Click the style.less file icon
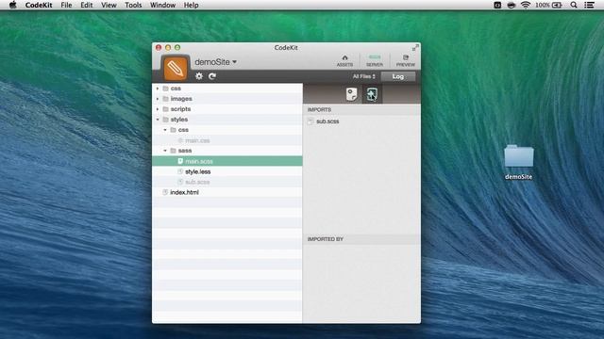Image resolution: width=604 pixels, height=339 pixels. [180, 171]
